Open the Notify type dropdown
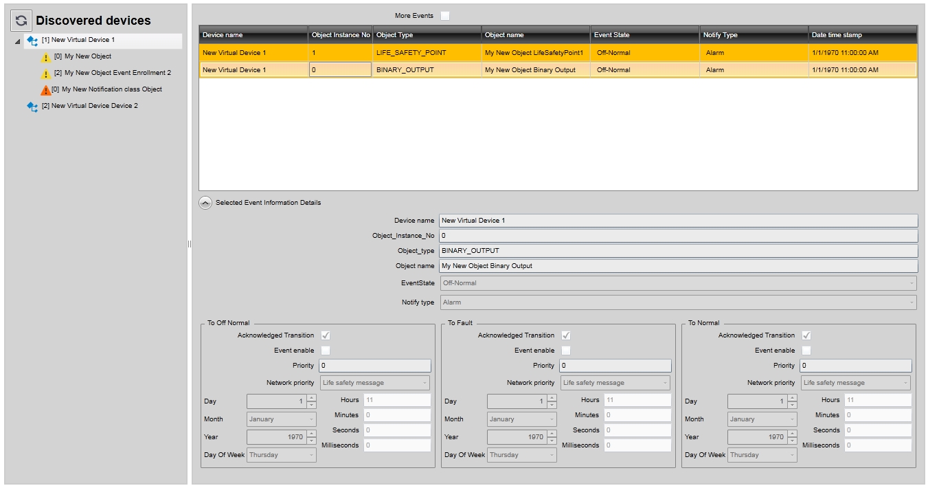Image resolution: width=928 pixels, height=488 pixels. click(678, 302)
